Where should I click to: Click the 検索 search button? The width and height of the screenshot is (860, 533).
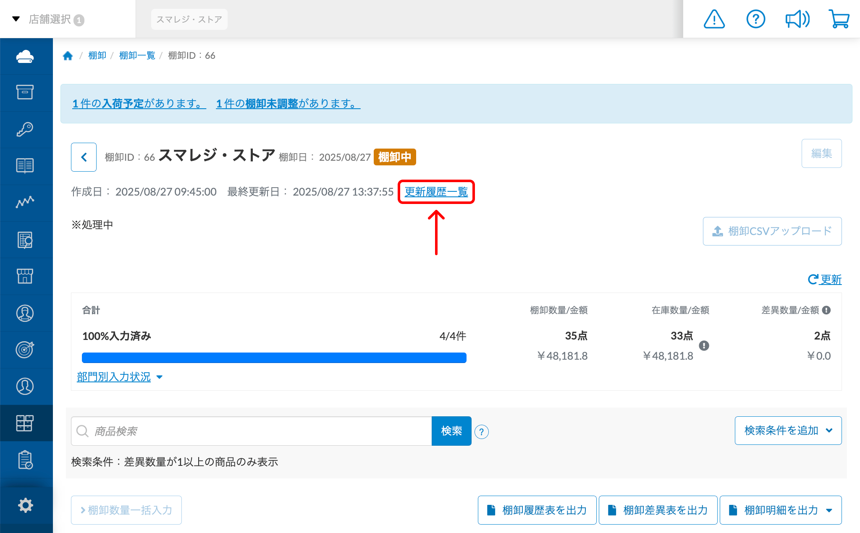pyautogui.click(x=451, y=431)
